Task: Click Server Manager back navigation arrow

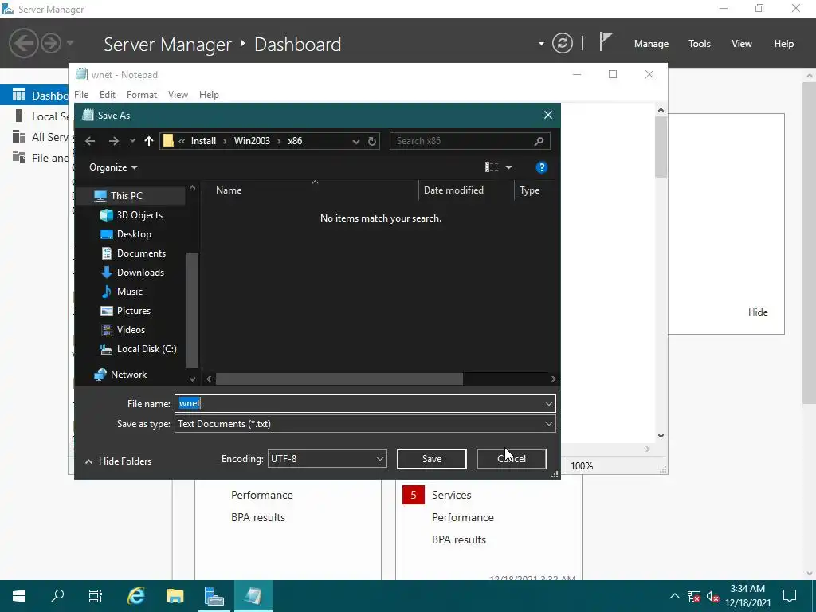Action: pyautogui.click(x=23, y=43)
